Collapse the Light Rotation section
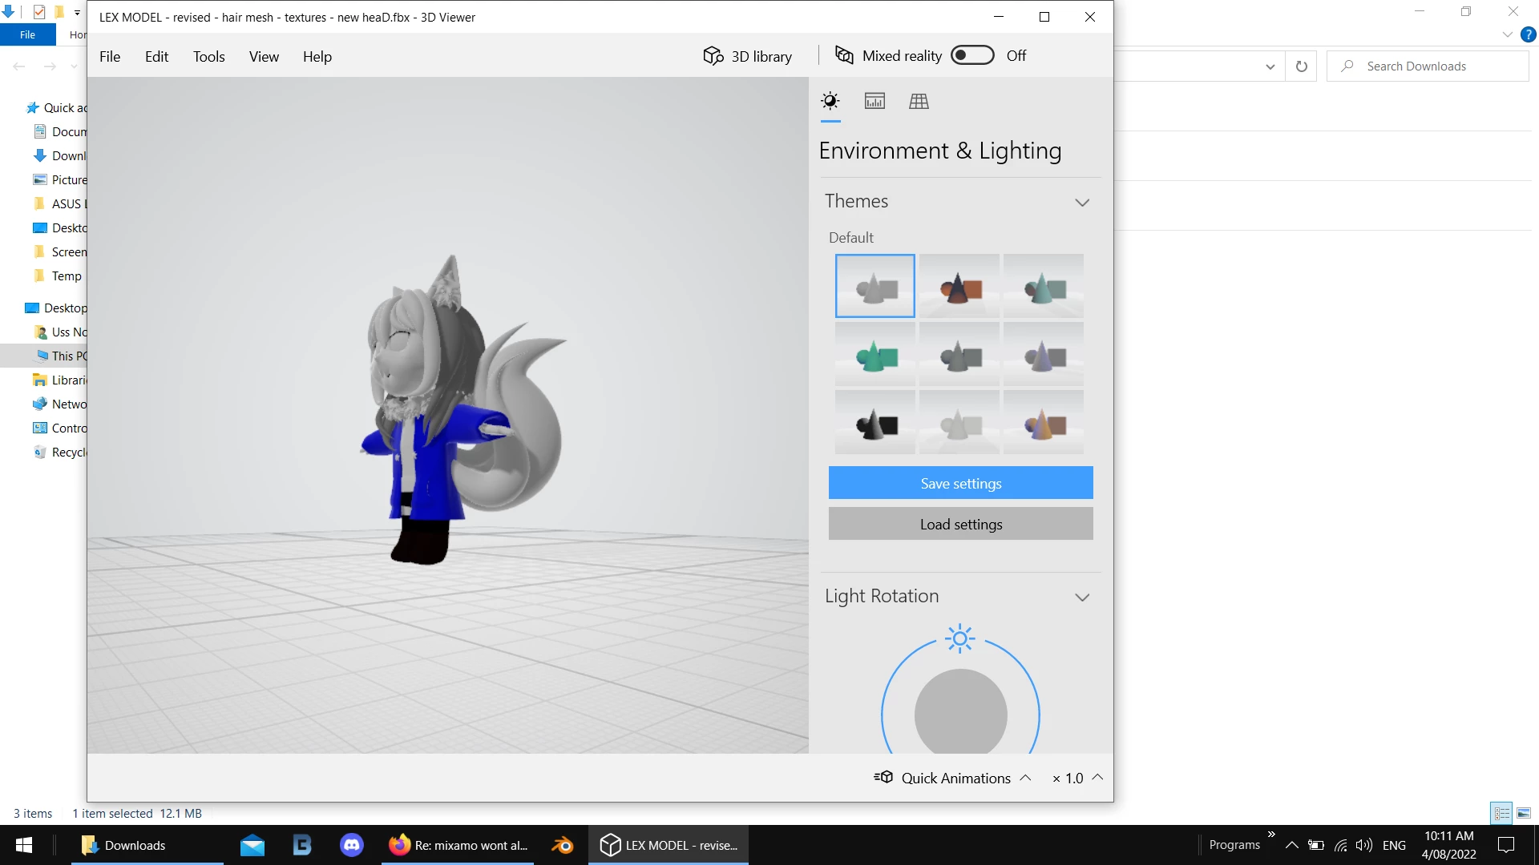This screenshot has width=1539, height=865. click(x=1081, y=597)
